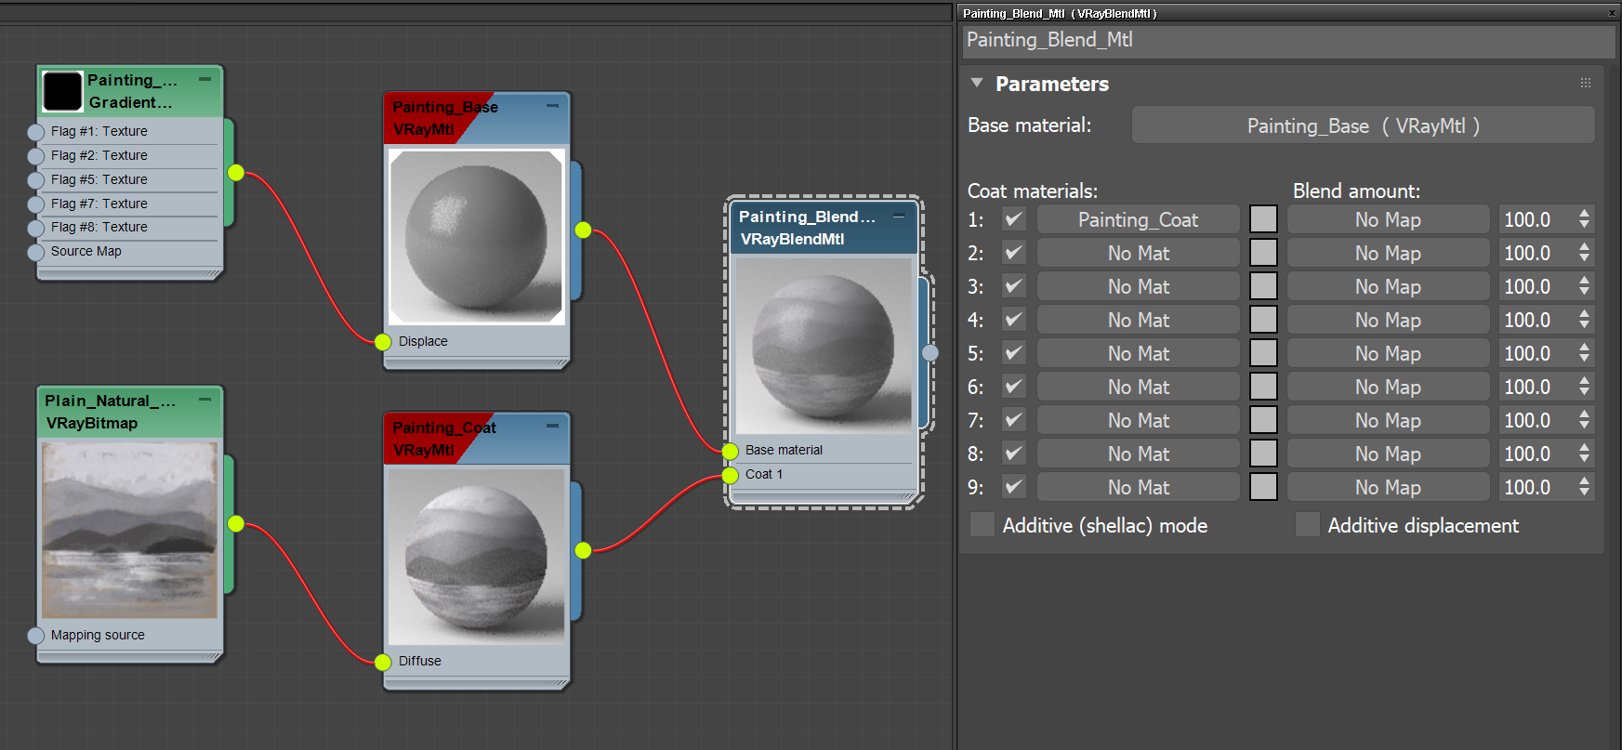Click the Parameters rollout drag grip icon
This screenshot has width=1622, height=750.
(1586, 84)
